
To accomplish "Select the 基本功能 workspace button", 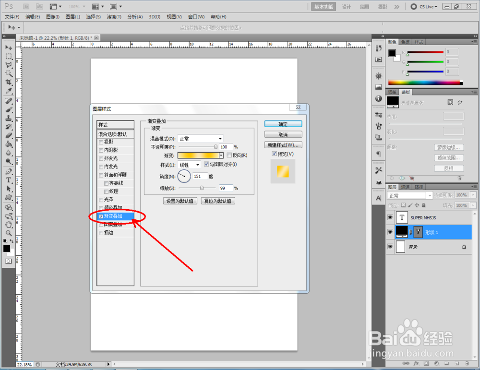I will 323,7.
